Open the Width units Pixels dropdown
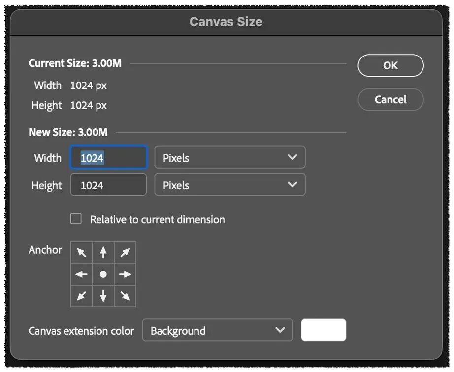 (x=230, y=157)
